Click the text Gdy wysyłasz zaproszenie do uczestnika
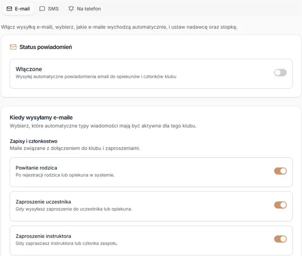Screen dimensions: 302x256 coord(74,209)
